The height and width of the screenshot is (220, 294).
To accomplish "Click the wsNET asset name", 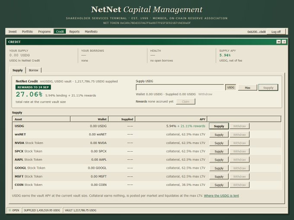I will click(20, 134).
